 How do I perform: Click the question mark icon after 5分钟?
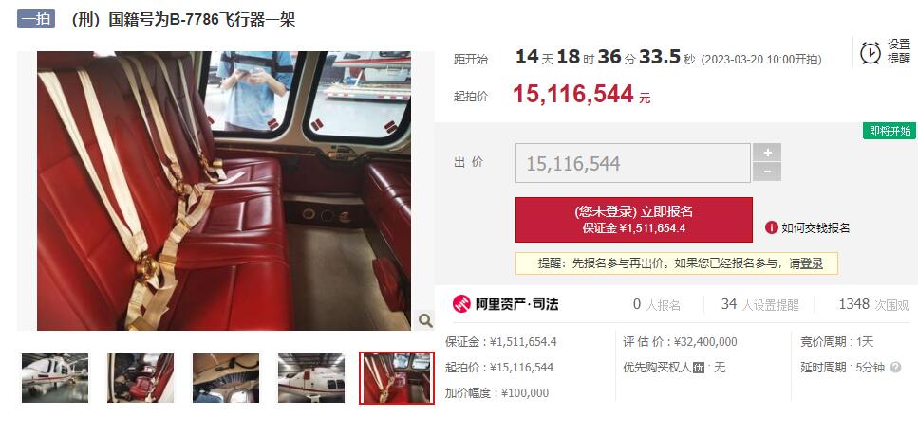pos(895,368)
